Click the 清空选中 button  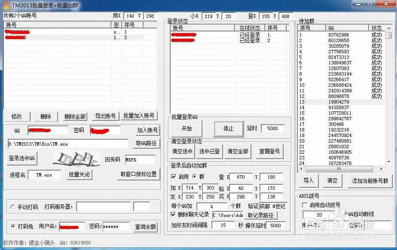(x=182, y=151)
